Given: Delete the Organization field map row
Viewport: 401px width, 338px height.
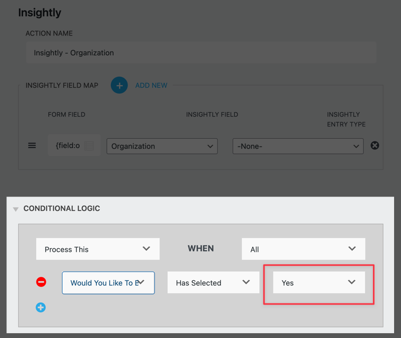Looking at the screenshot, I should point(374,145).
